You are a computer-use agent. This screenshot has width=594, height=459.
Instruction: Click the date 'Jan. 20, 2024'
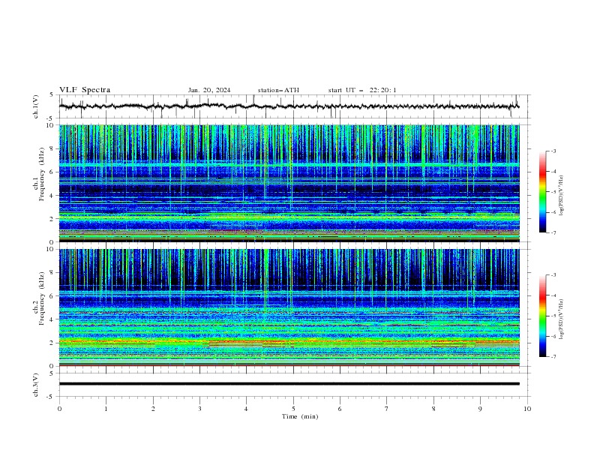point(209,90)
